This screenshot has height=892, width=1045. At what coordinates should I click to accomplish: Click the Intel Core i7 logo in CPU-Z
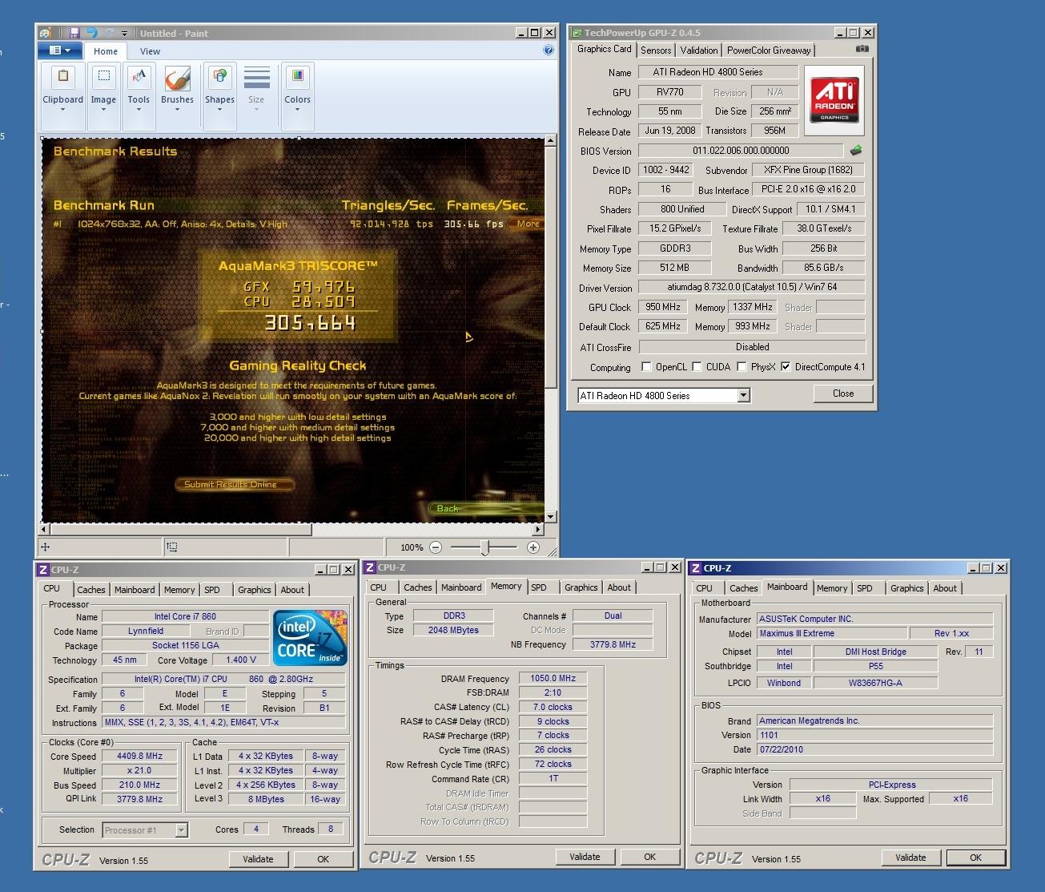pyautogui.click(x=310, y=638)
